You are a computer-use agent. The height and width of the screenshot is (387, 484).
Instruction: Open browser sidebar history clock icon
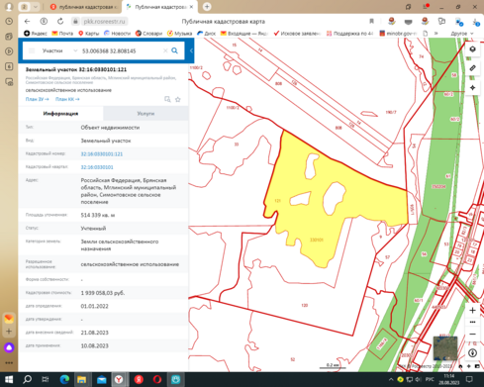click(x=9, y=21)
